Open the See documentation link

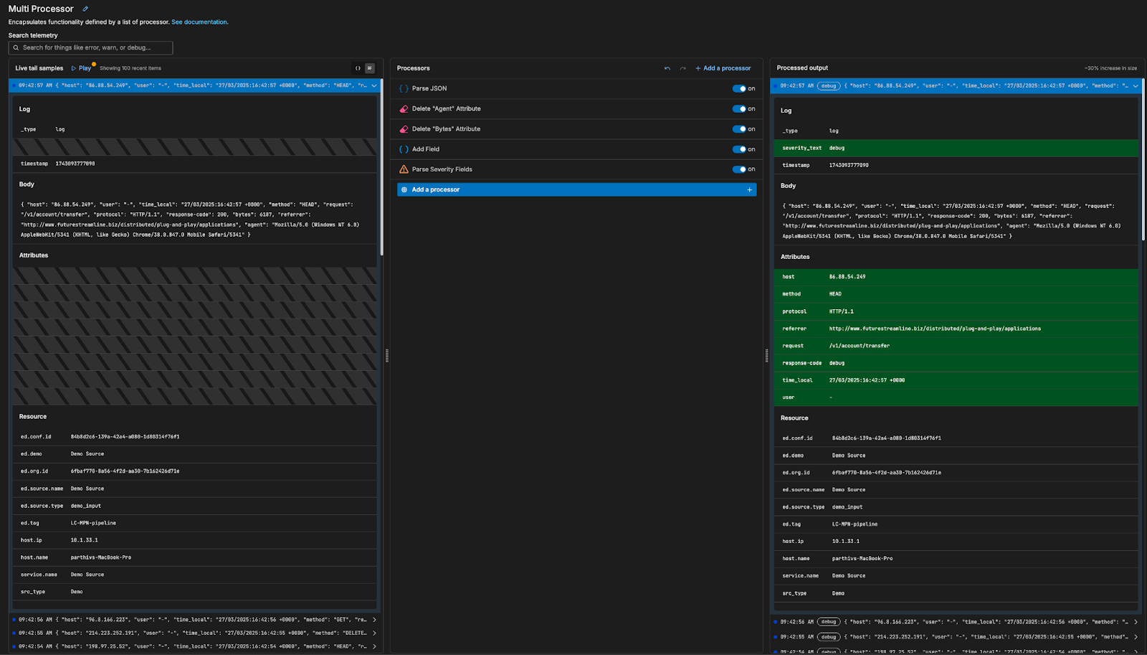[199, 22]
